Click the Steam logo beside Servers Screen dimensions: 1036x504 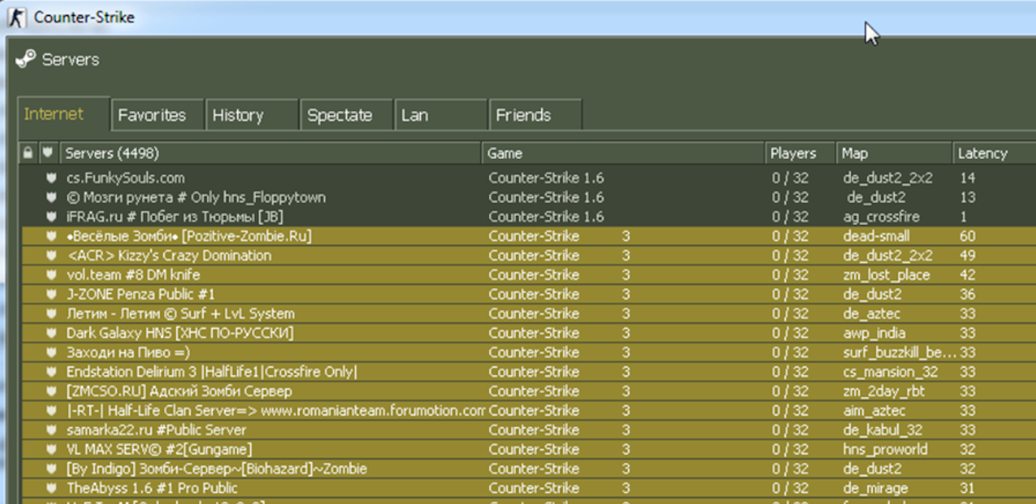25,59
